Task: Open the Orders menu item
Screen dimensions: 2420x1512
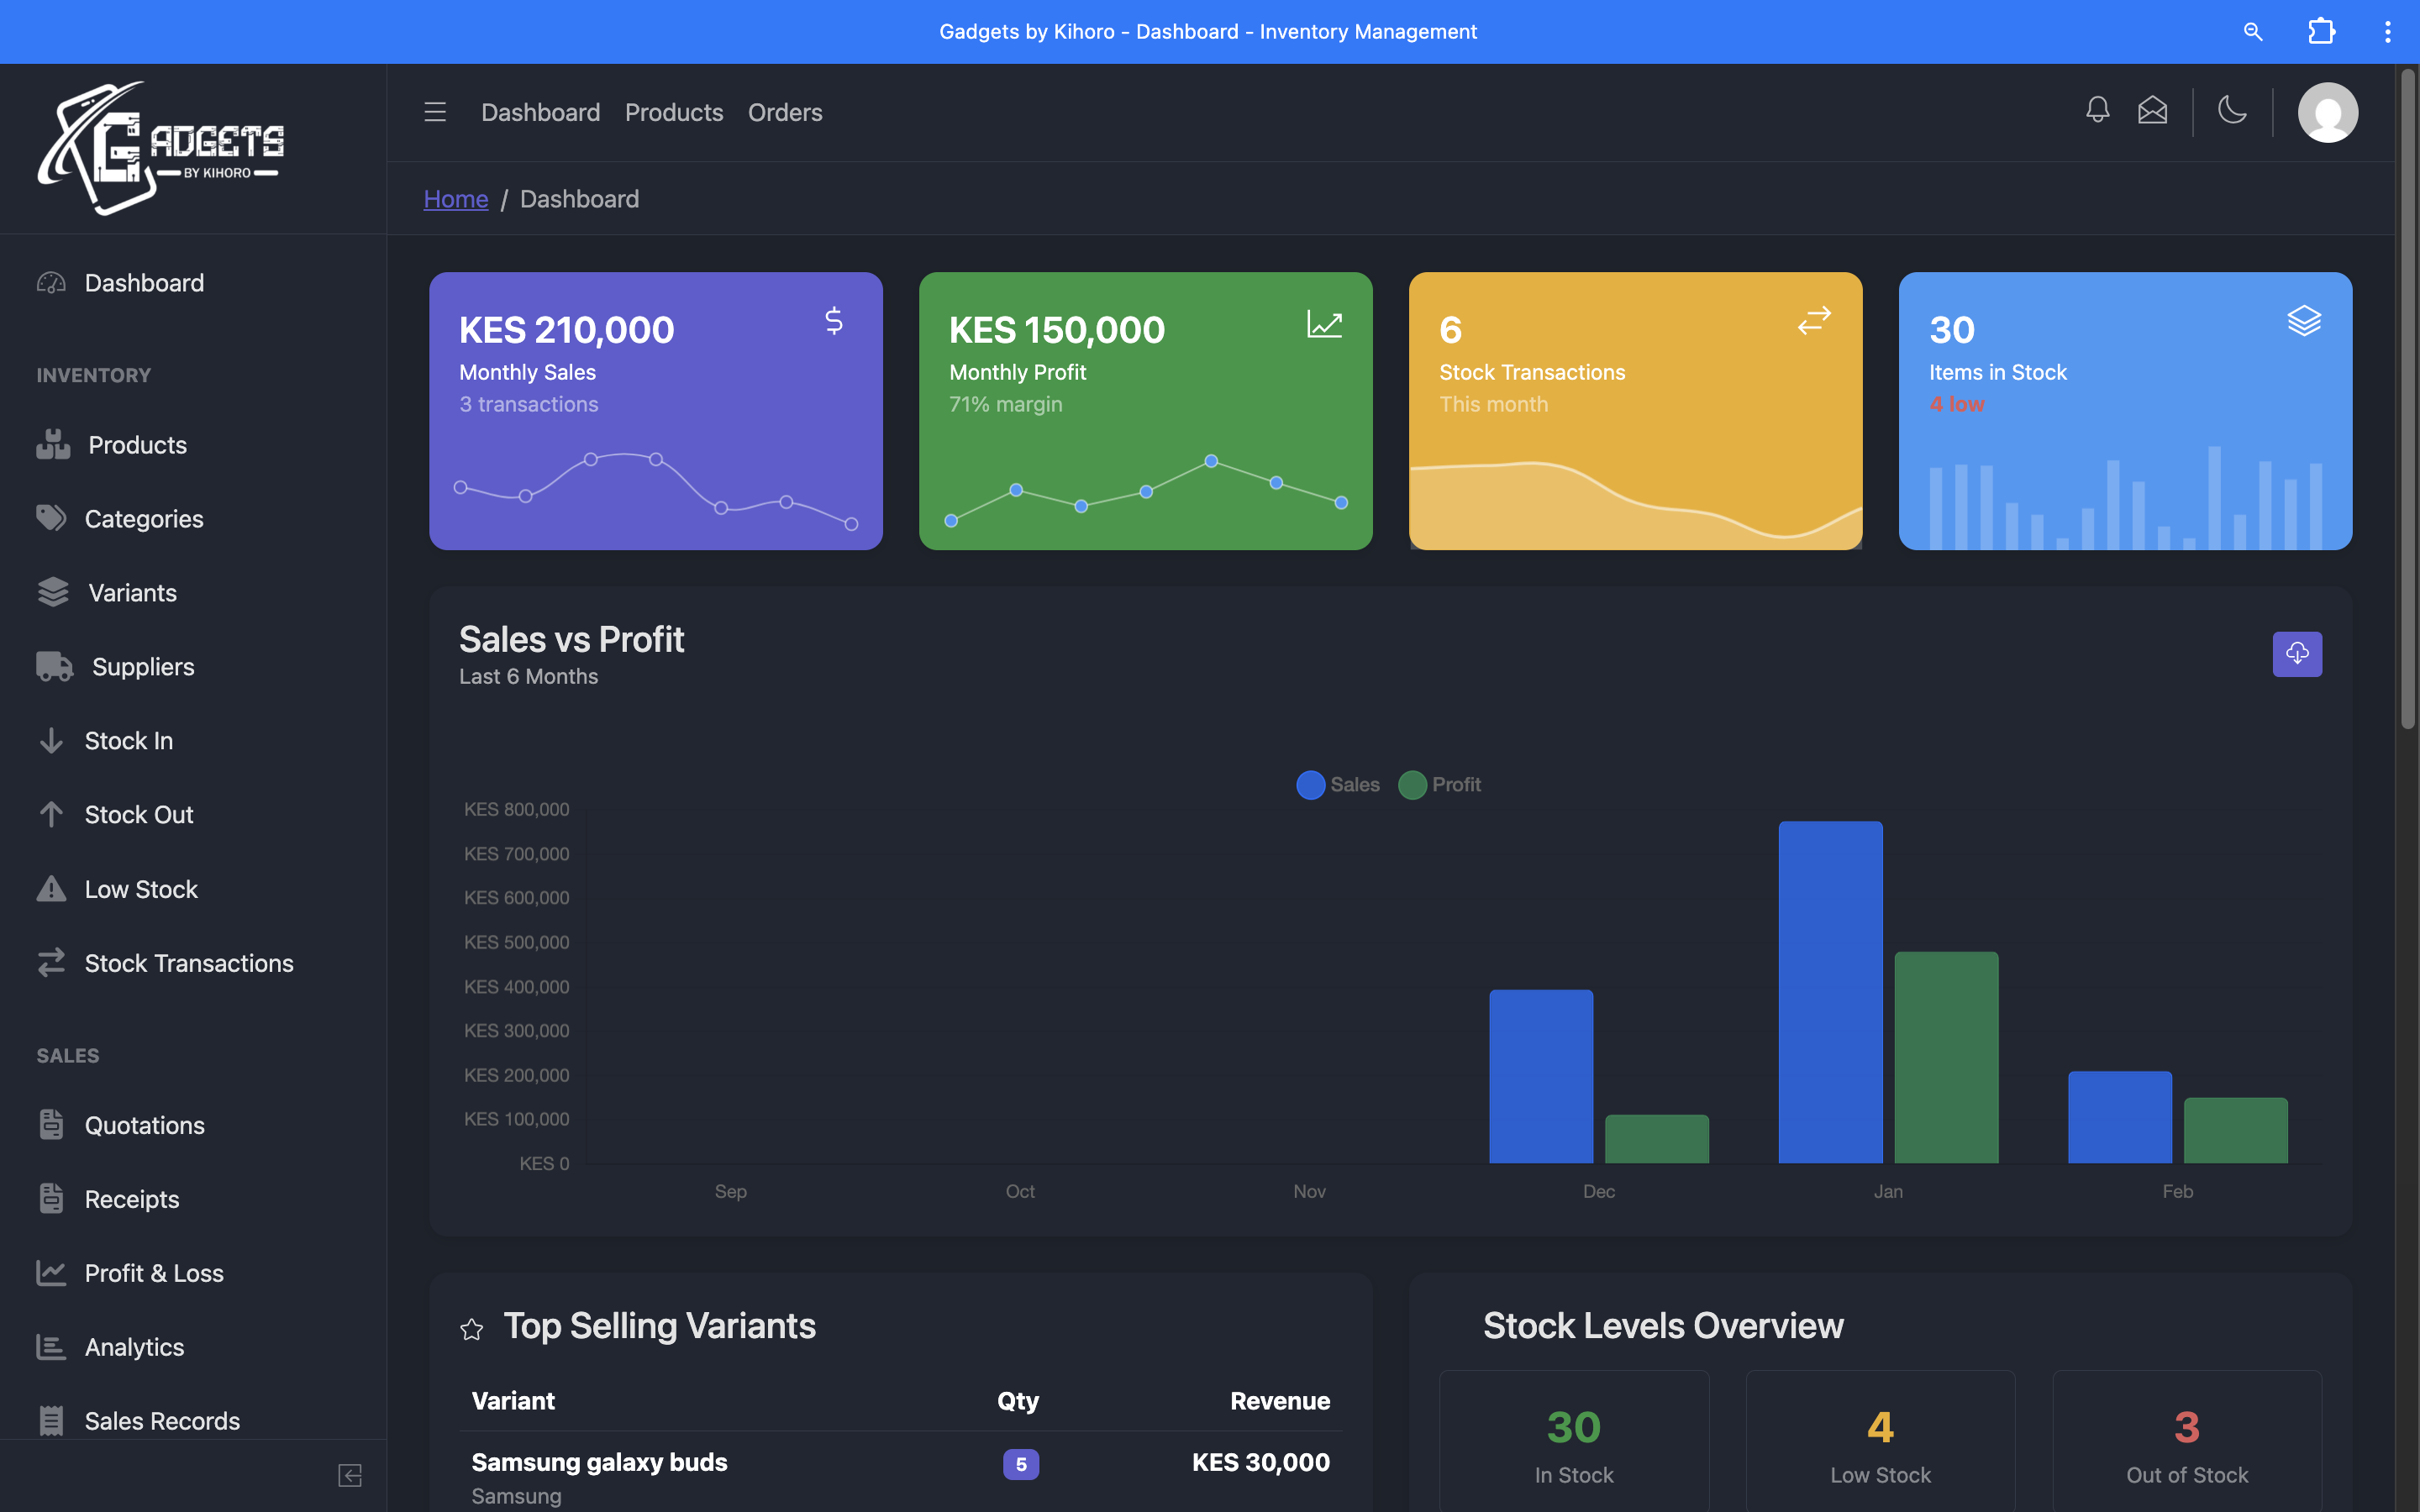Action: click(x=785, y=112)
